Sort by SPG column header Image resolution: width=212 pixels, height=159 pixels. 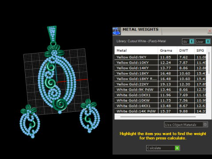pos(200,50)
